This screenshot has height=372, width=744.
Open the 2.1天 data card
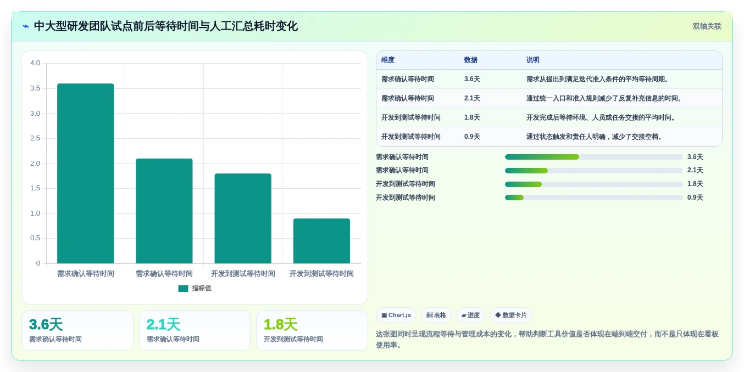pos(195,330)
